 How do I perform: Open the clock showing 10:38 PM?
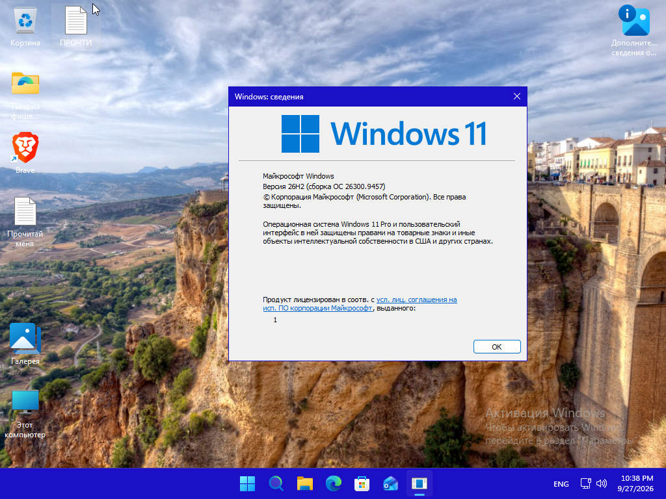point(636,483)
